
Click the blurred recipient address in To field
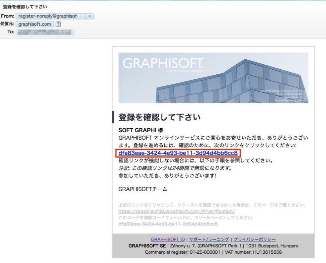click(x=44, y=32)
